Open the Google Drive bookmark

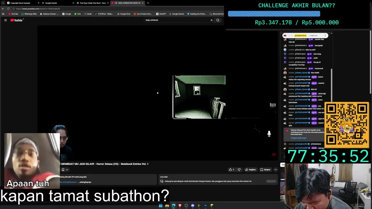pyautogui.click(x=124, y=14)
